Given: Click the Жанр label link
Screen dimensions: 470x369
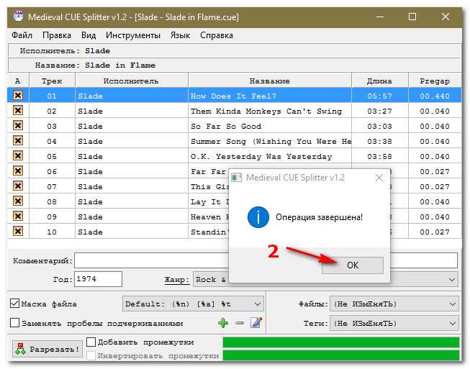Looking at the screenshot, I should (177, 280).
